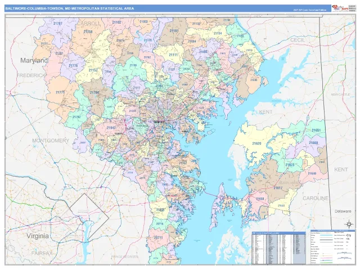The height and width of the screenshot is (270, 360).
Task: Click the map title 'BALTIMORE-COLUMBIA-TOWSON, MD METROPOLITAN STATISTICAL AREA'
Action: (70, 8)
